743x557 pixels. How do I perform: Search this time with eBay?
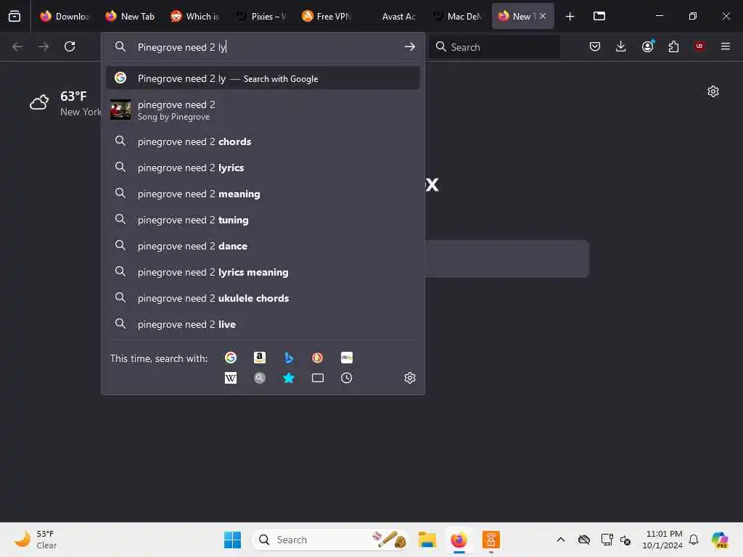(346, 358)
